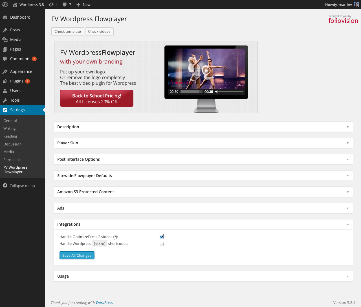Click the Check videos button
Viewport: 361px width, 307px height.
pyautogui.click(x=99, y=31)
